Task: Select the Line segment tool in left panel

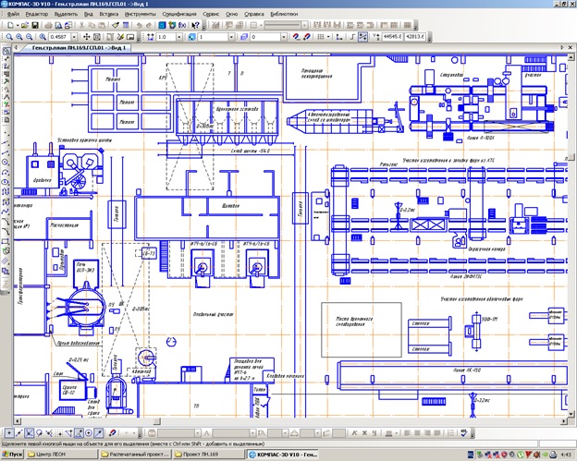Action: [x=6, y=152]
